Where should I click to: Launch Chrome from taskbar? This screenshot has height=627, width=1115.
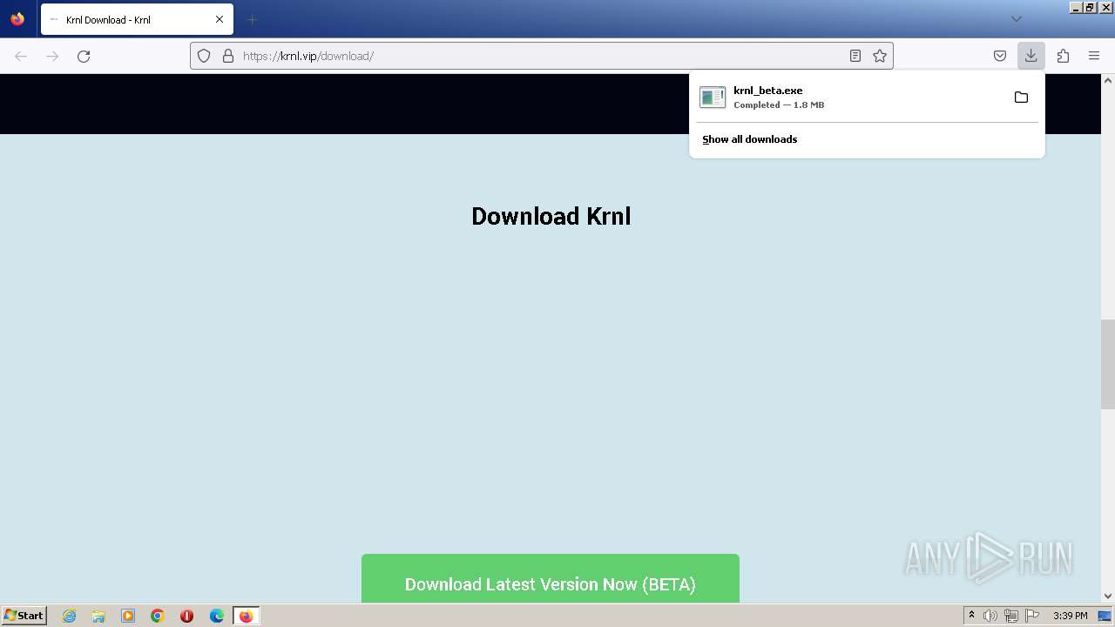(158, 616)
